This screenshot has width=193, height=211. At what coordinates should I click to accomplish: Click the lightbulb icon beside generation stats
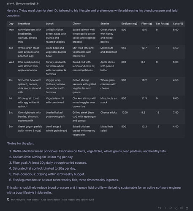8,200
